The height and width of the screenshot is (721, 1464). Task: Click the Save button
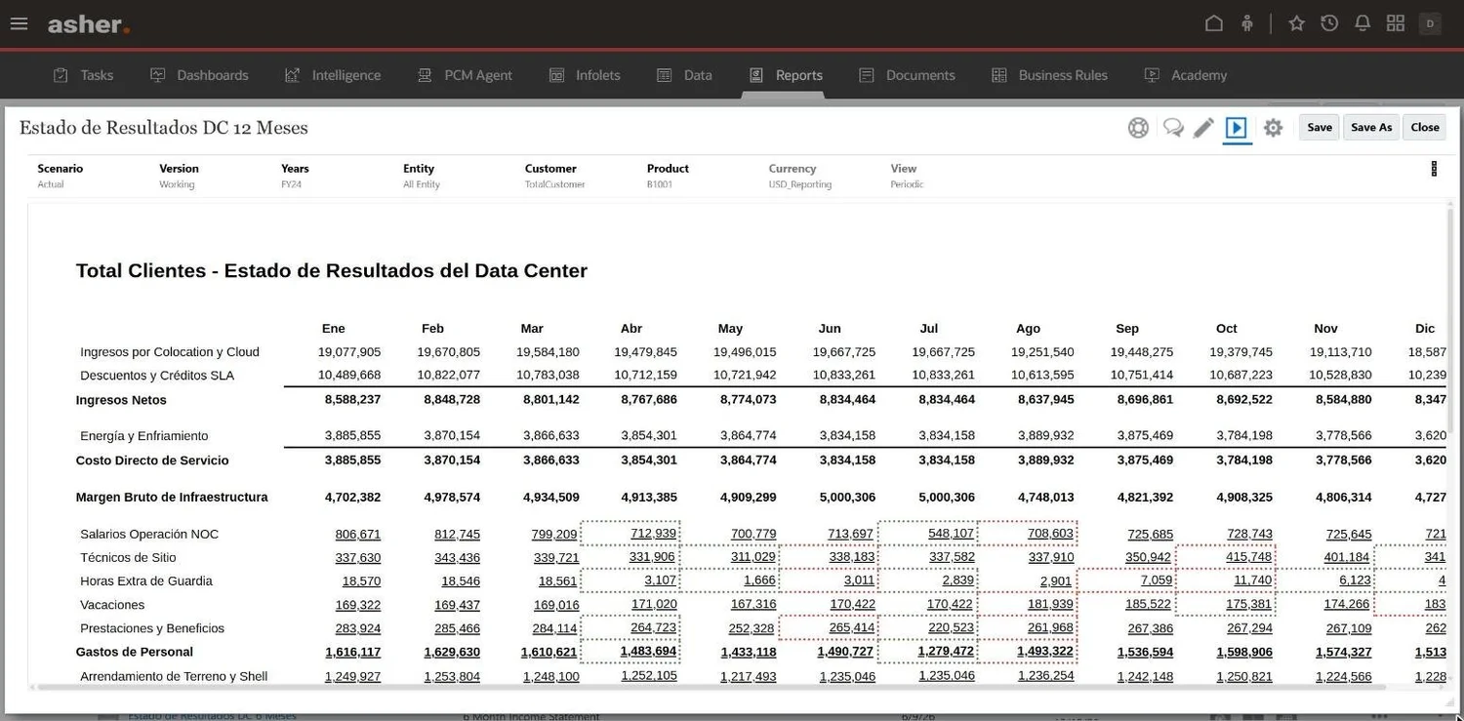pos(1320,127)
